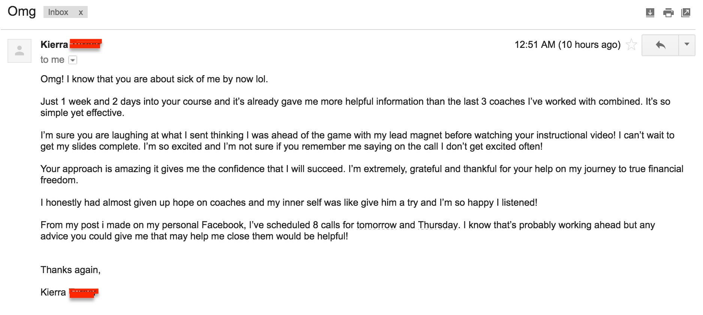Click the opening line "Omg! I know"

[x=154, y=79]
